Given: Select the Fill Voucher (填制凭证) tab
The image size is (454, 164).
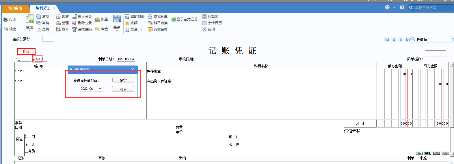Looking at the screenshot, I should point(43,8).
